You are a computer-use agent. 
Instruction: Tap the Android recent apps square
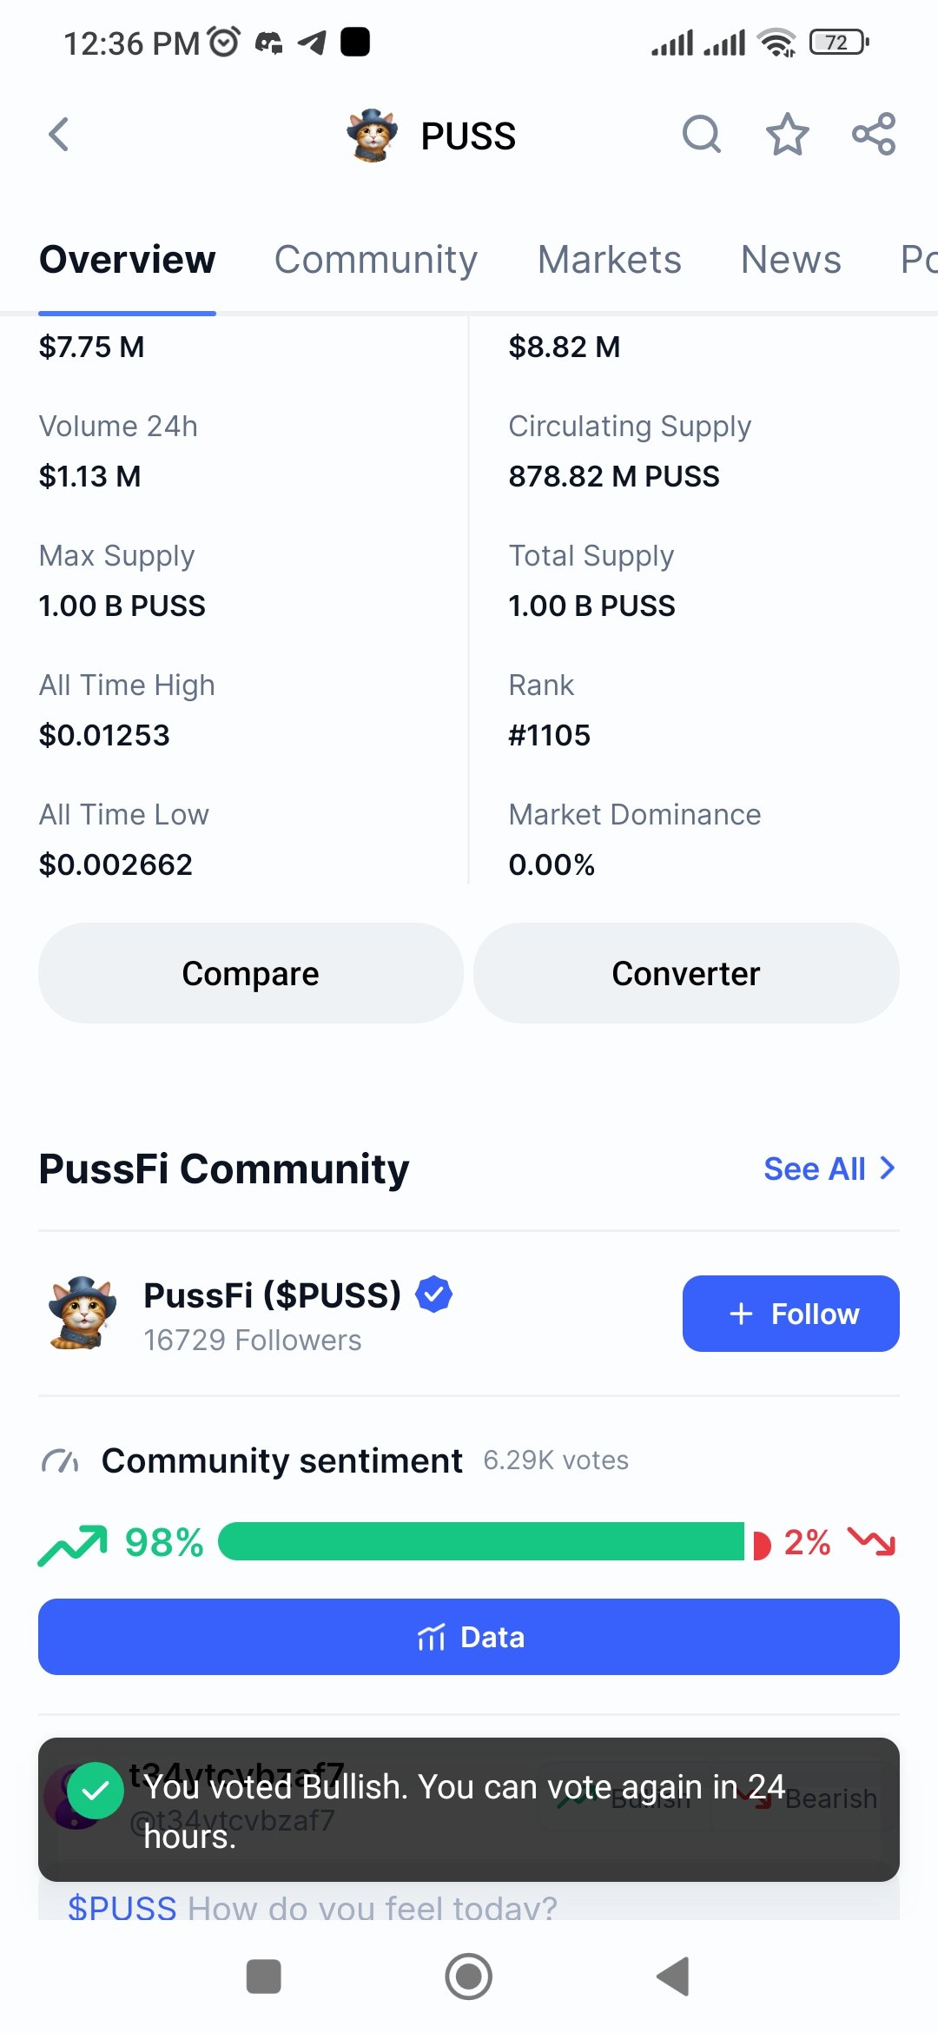coord(264,1977)
